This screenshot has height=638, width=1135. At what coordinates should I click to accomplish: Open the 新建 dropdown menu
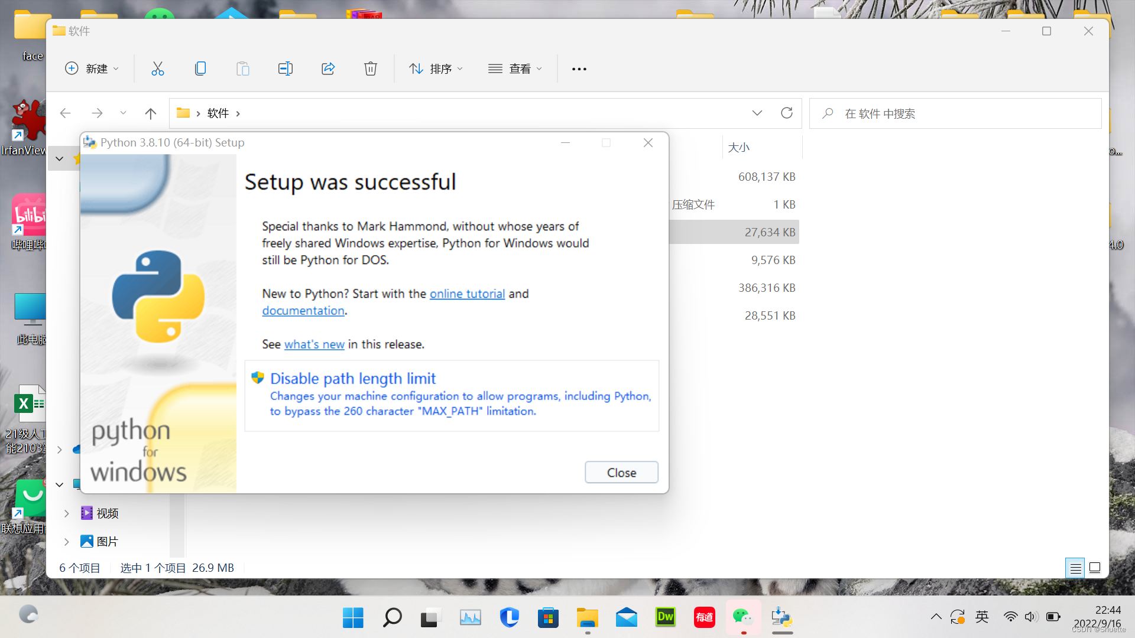coord(92,69)
